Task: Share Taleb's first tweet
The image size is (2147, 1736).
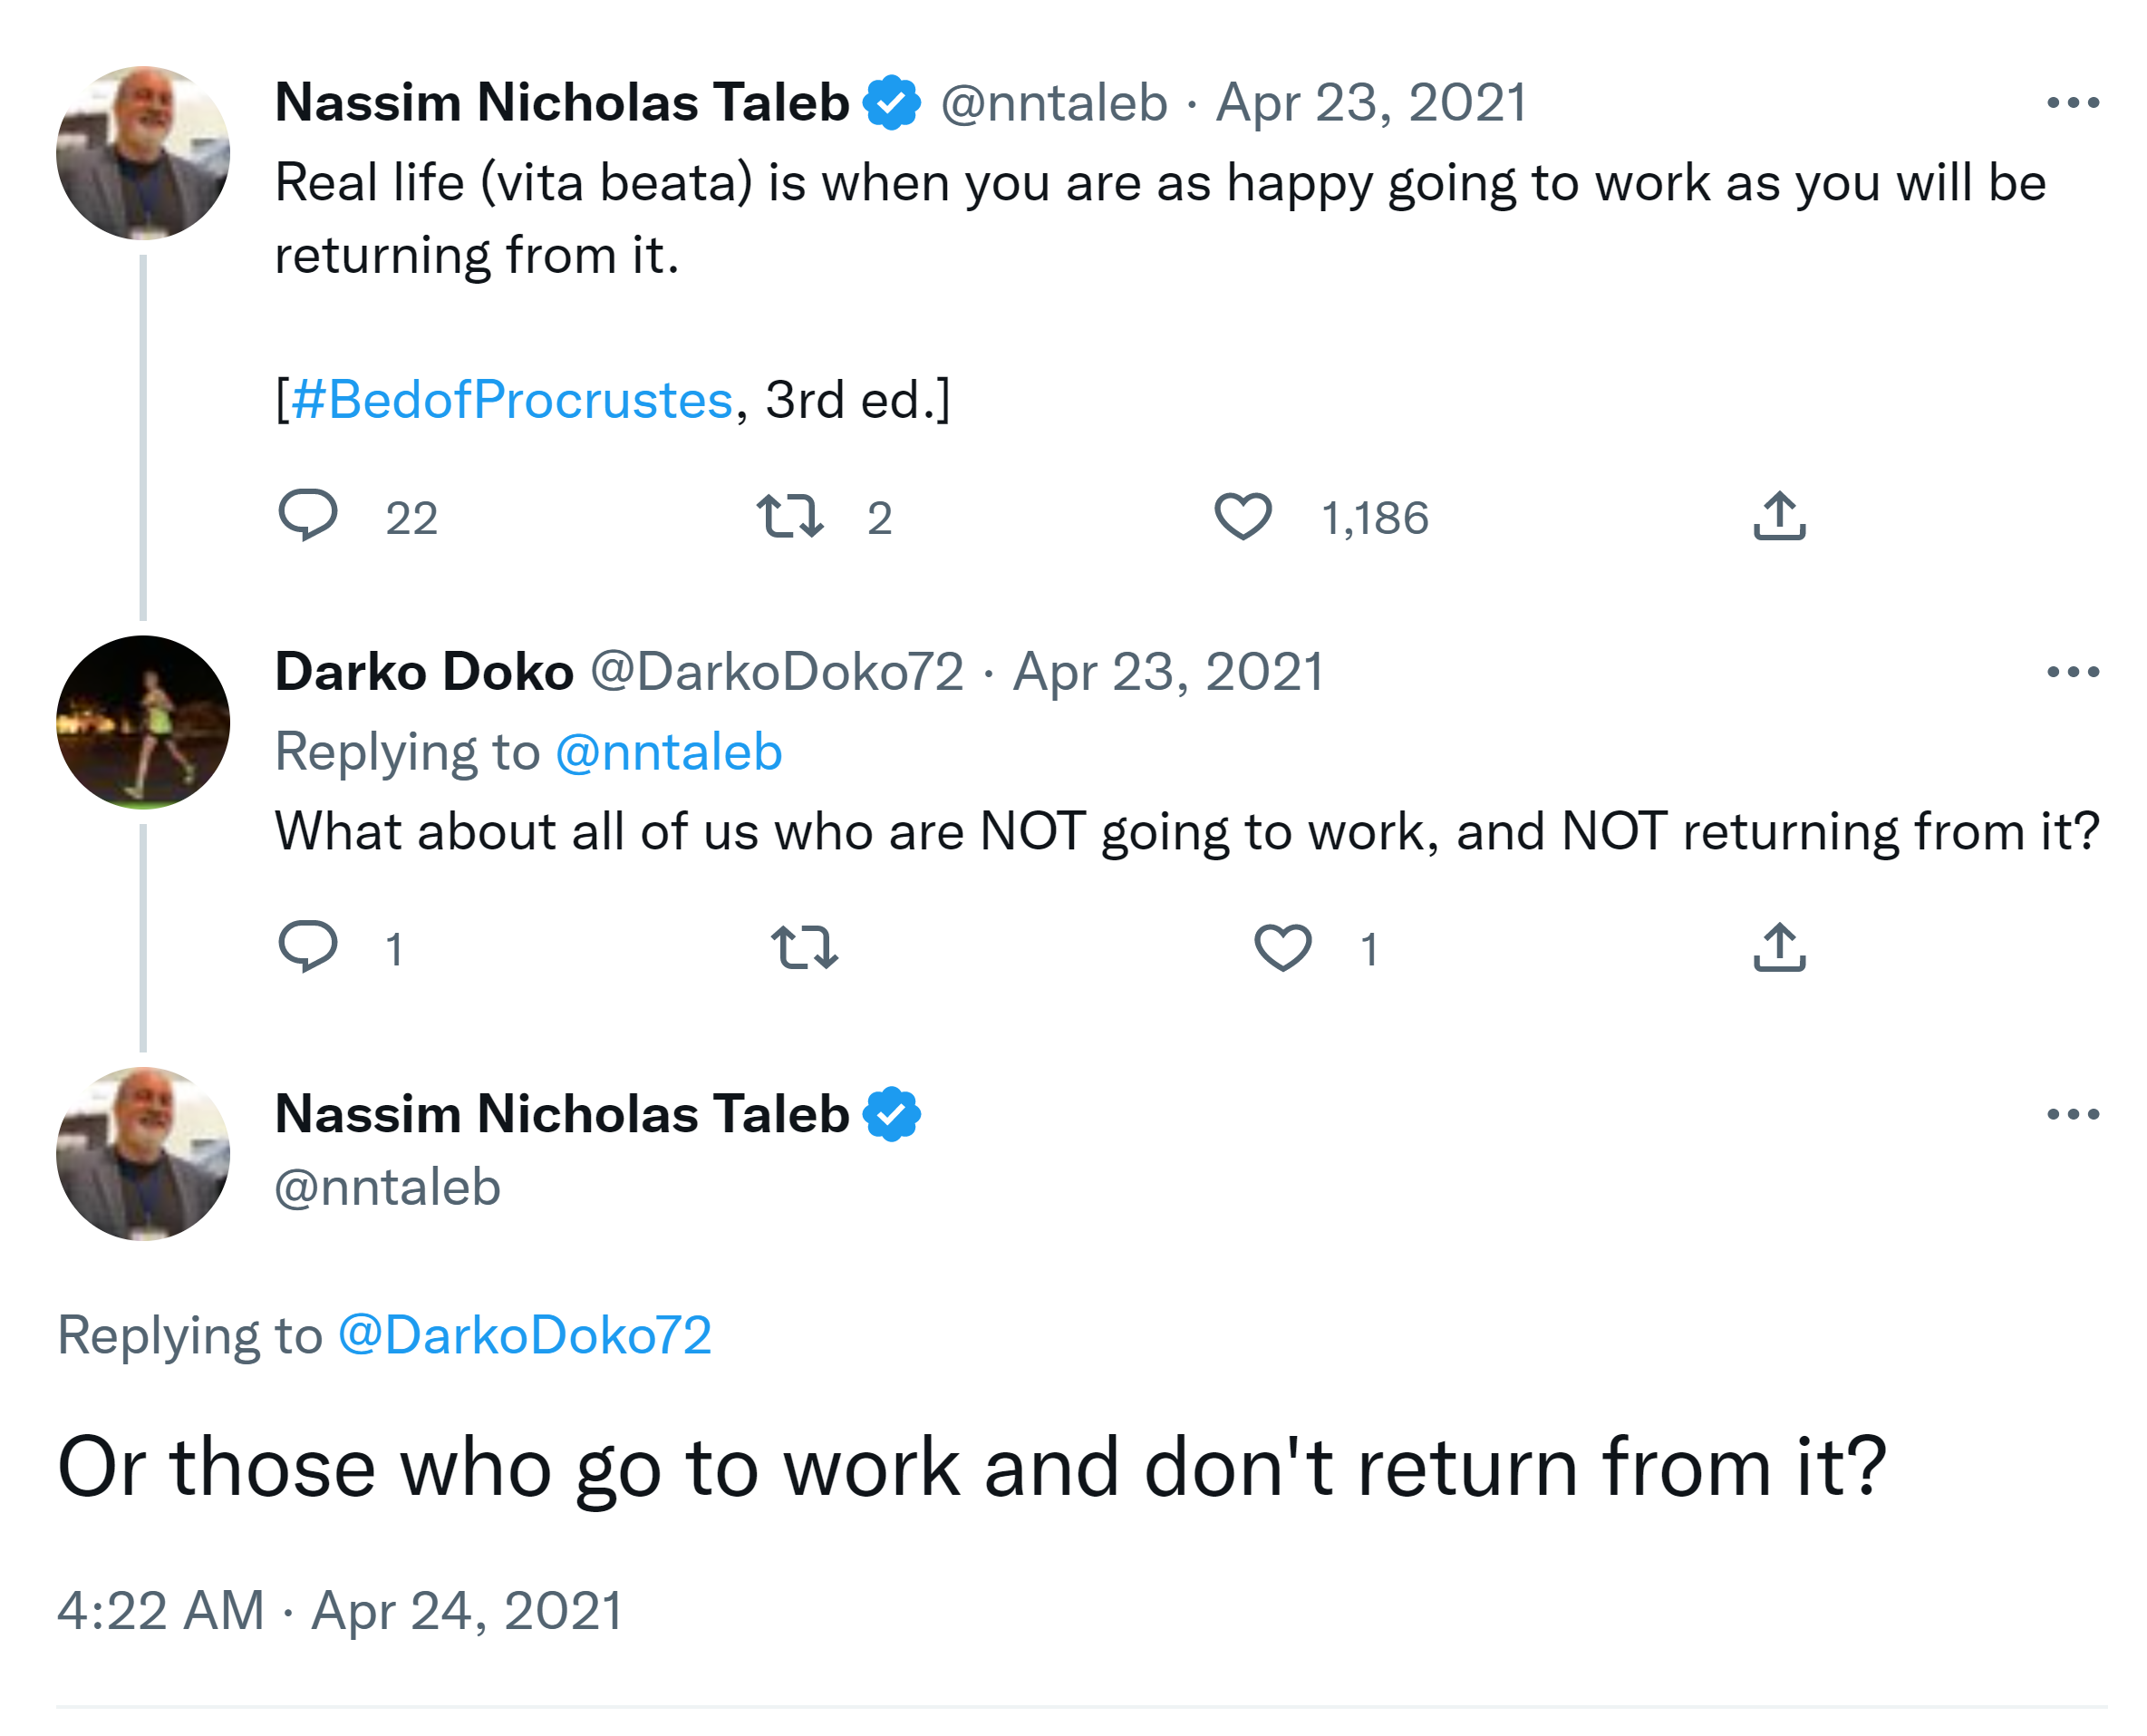Action: coord(1779,516)
